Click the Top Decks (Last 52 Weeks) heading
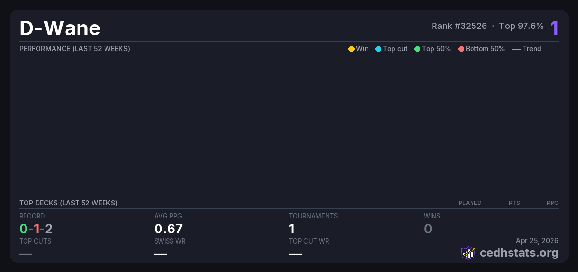Viewport: 578px width, 272px height. (x=68, y=203)
